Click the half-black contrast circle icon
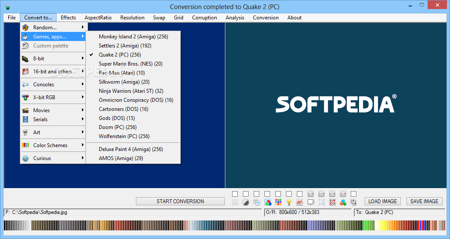This screenshot has width=450, height=239. 245,202
